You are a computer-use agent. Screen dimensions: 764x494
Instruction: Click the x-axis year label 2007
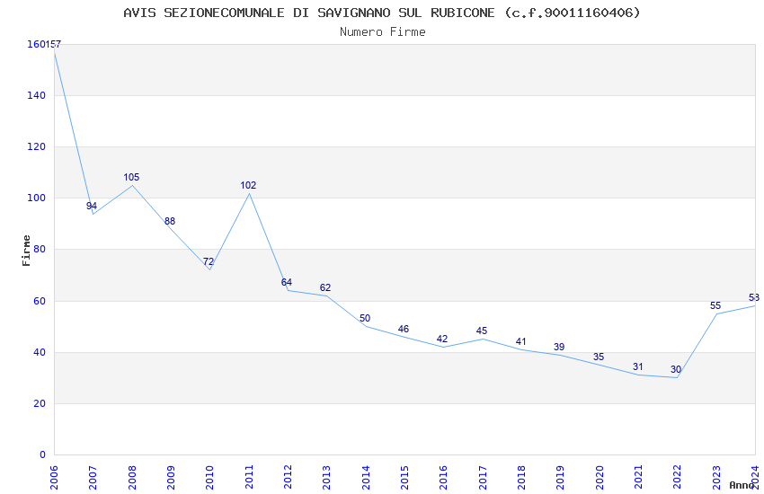click(93, 478)
